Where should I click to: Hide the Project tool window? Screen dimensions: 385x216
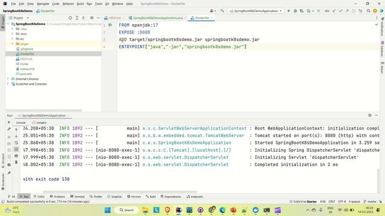pyautogui.click(x=98, y=18)
